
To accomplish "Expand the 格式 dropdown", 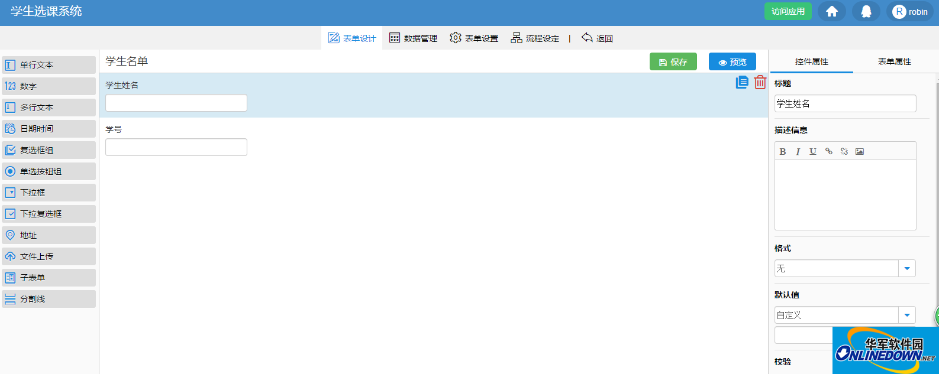I will 906,269.
